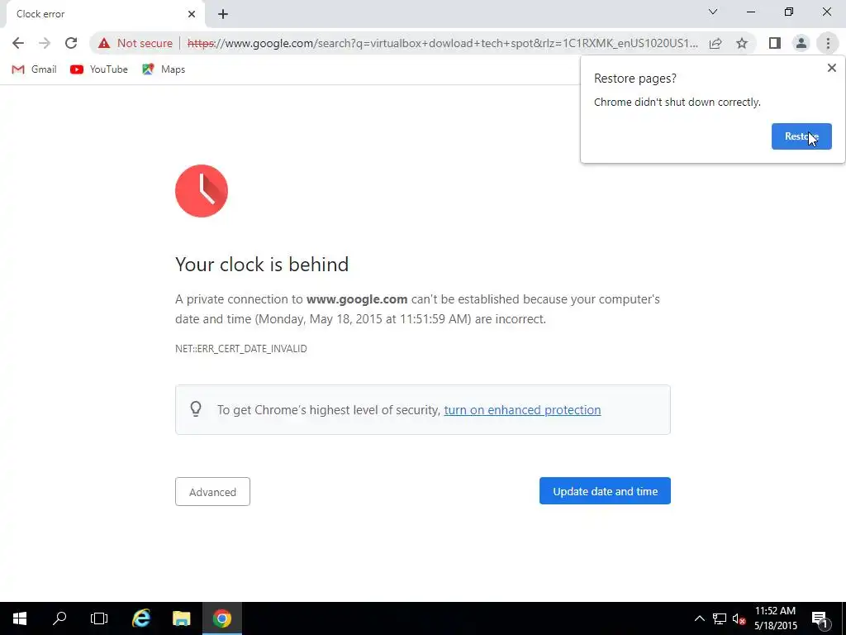This screenshot has width=846, height=635.
Task: Share this page using the share icon
Action: [715, 43]
